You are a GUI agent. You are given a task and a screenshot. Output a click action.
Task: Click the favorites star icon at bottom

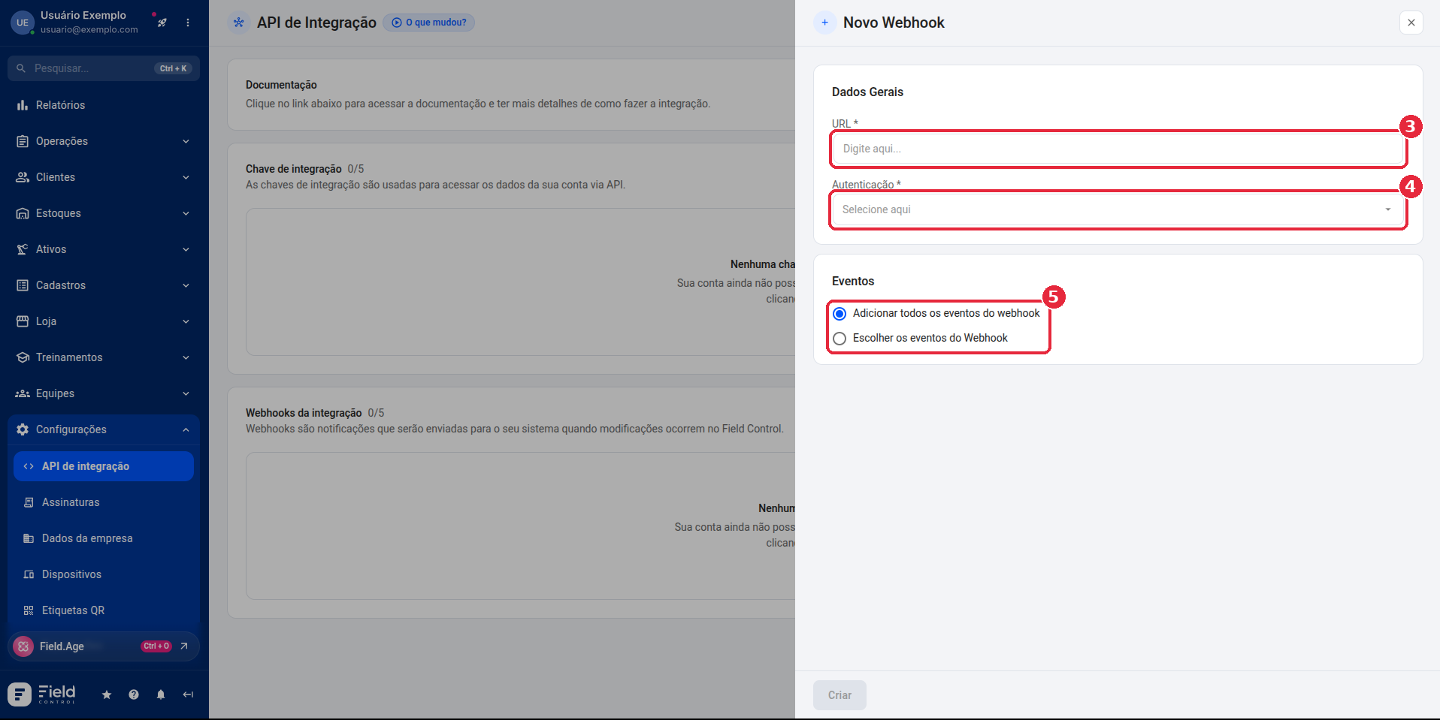[x=107, y=695]
